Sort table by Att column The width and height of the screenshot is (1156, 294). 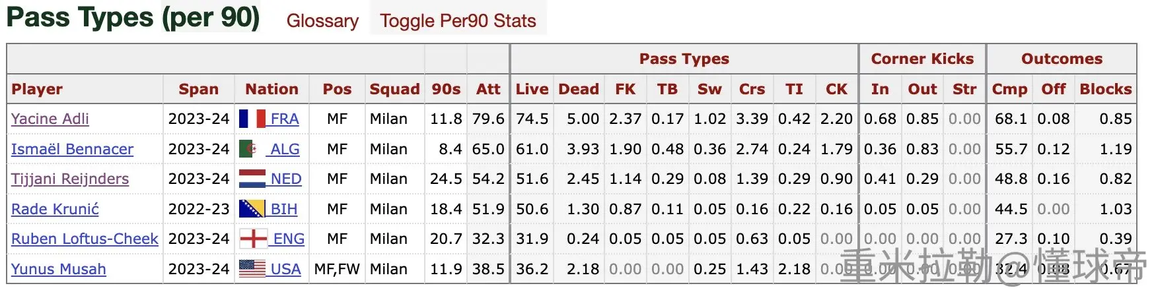pyautogui.click(x=488, y=89)
